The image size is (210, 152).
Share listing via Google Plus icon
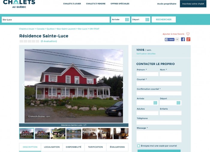188,39
